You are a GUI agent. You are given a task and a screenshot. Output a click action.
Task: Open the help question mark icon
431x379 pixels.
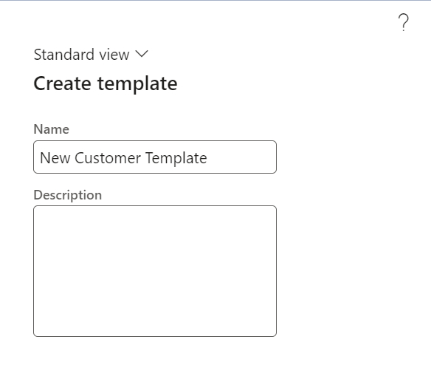[x=403, y=22]
